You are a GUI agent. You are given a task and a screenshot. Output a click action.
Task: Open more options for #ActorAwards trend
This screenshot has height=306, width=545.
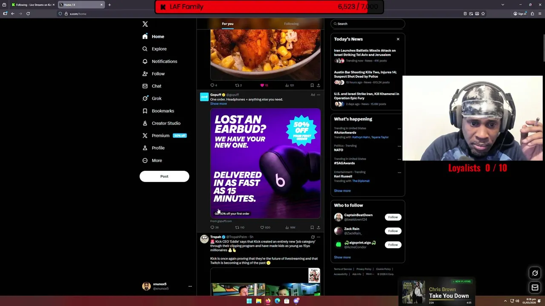[399, 128]
